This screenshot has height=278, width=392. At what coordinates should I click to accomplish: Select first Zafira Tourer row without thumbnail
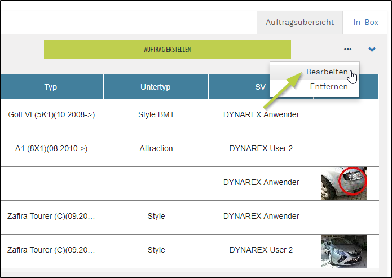pos(51,217)
